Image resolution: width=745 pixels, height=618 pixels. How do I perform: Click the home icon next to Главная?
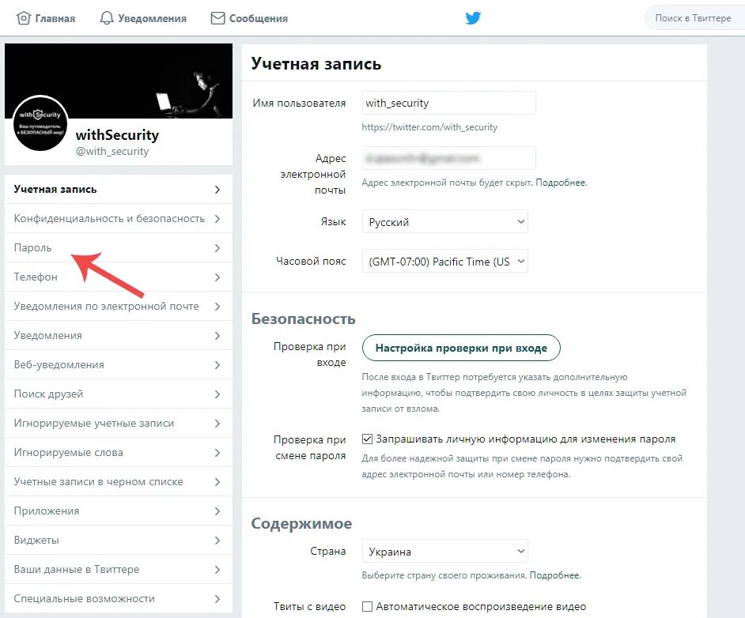(23, 18)
